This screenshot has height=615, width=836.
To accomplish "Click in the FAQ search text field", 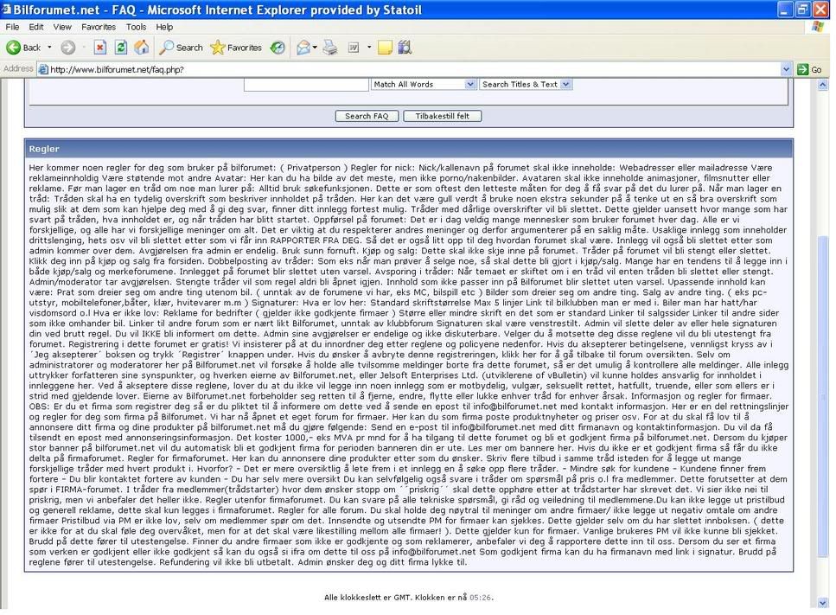I will point(306,84).
